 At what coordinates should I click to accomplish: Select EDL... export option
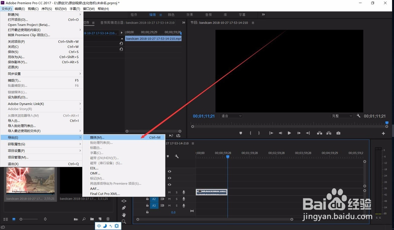(x=124, y=168)
